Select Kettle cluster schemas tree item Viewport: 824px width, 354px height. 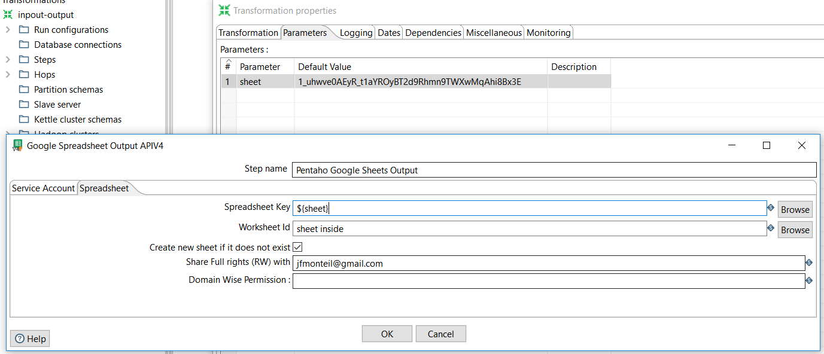78,119
